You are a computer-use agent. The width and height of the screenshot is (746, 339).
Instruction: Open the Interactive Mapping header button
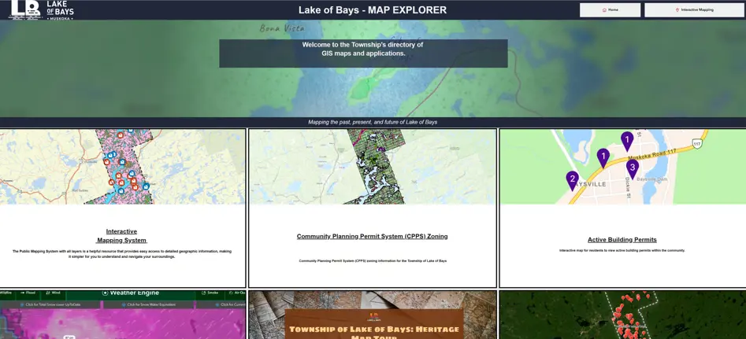point(694,10)
